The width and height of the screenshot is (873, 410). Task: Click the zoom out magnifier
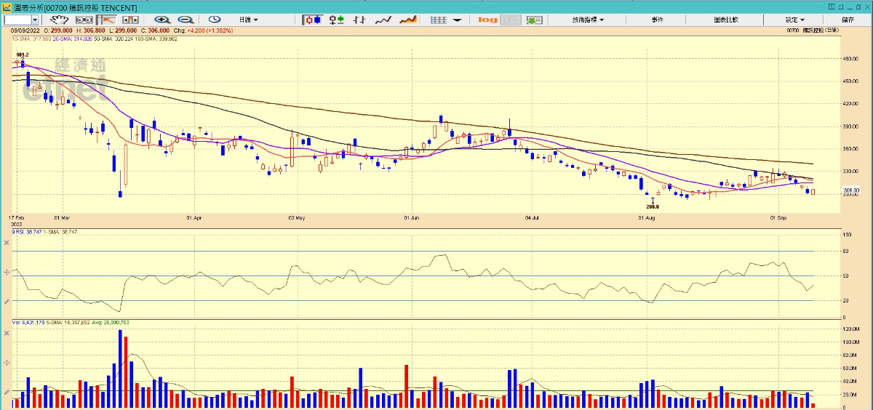click(186, 20)
